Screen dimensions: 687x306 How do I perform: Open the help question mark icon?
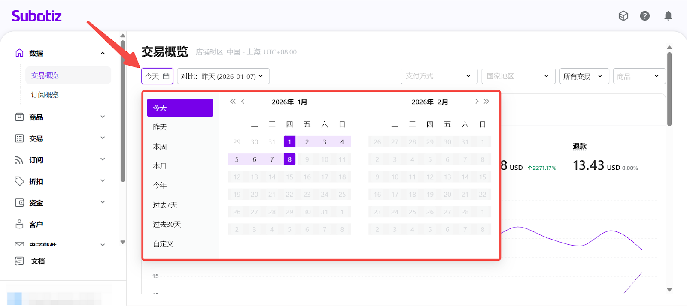click(644, 16)
